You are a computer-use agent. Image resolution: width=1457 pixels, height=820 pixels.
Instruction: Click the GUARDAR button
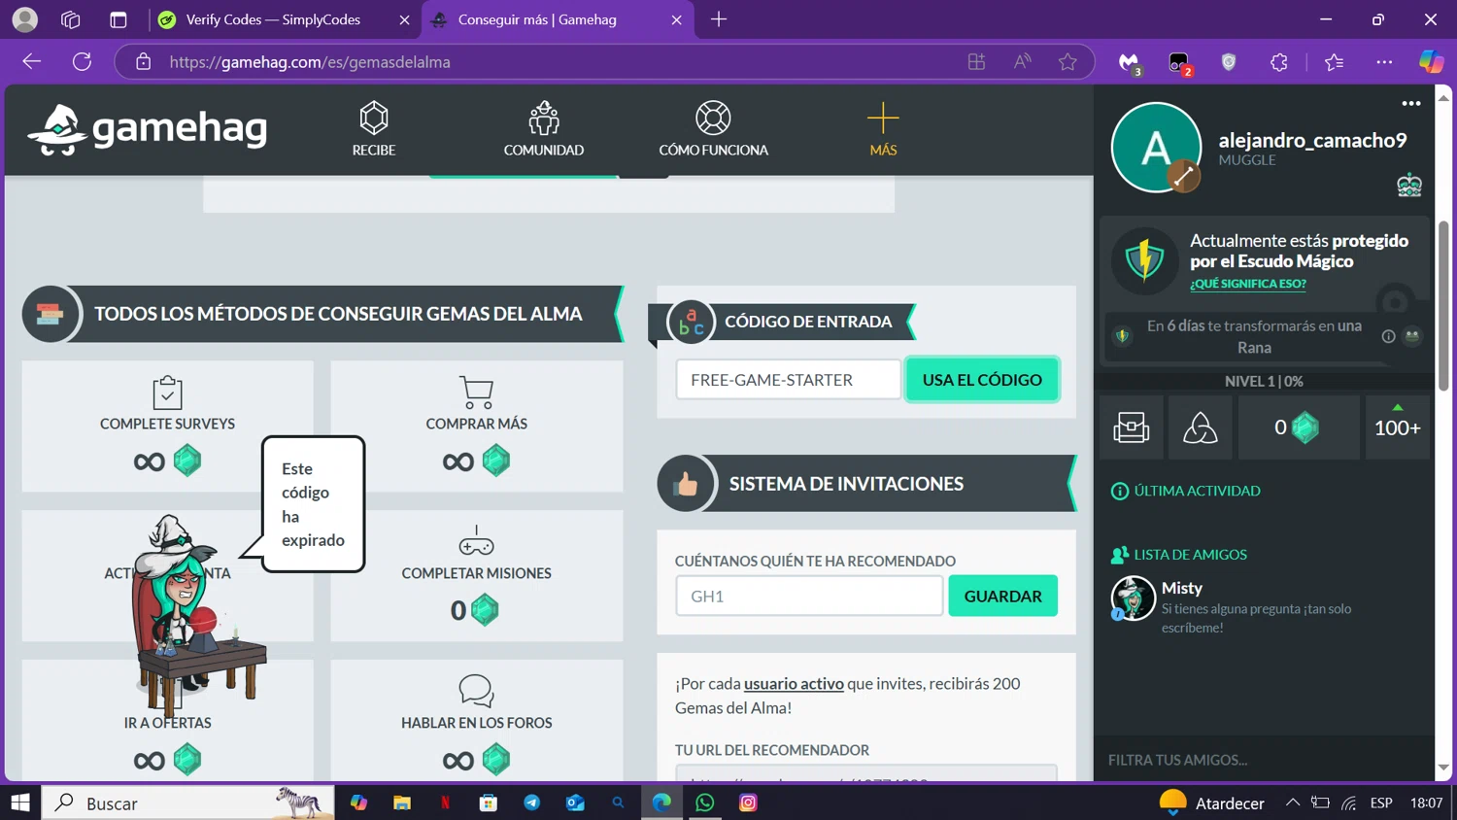[1002, 596]
